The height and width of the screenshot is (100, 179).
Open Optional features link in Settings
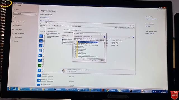point(45,18)
